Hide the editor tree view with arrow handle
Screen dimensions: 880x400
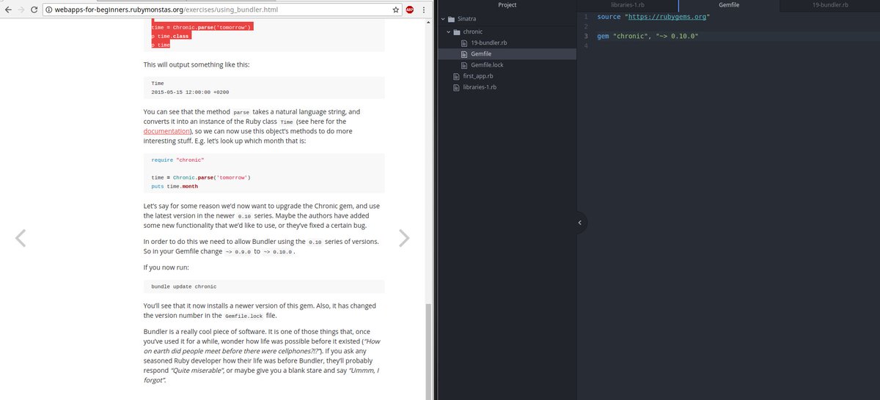click(579, 222)
